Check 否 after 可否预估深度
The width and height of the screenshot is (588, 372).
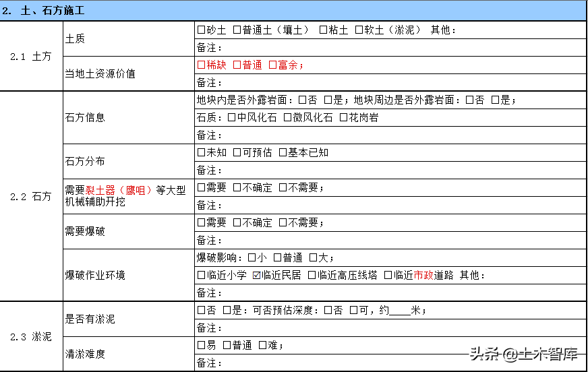tap(328, 310)
